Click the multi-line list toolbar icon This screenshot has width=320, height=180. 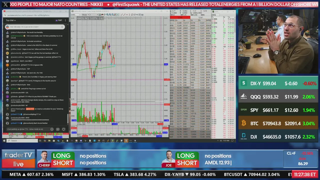(139, 15)
